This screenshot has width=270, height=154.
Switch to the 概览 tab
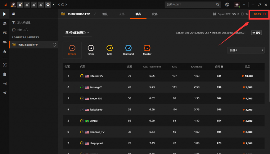coord(105,14)
